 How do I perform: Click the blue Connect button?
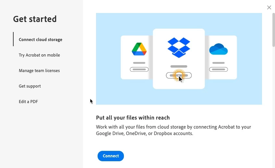point(111,156)
